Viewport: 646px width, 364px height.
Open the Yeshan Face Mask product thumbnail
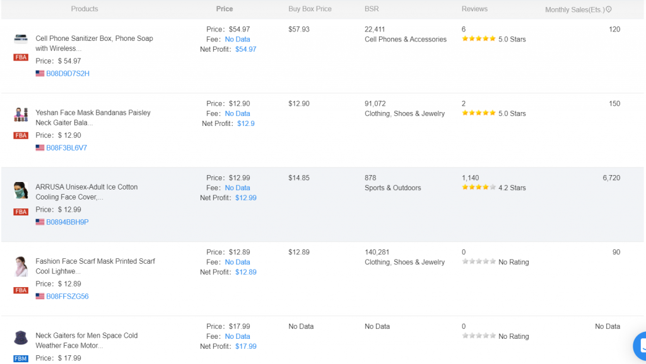click(20, 115)
